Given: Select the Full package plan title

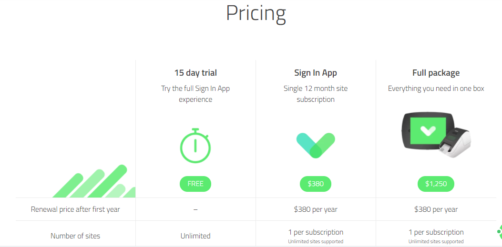Looking at the screenshot, I should click(x=436, y=73).
